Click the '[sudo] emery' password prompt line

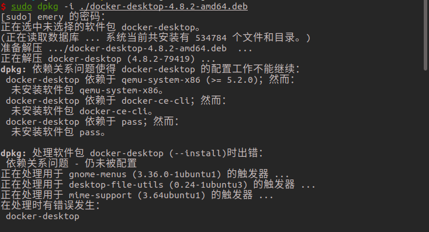pyautogui.click(x=53, y=17)
